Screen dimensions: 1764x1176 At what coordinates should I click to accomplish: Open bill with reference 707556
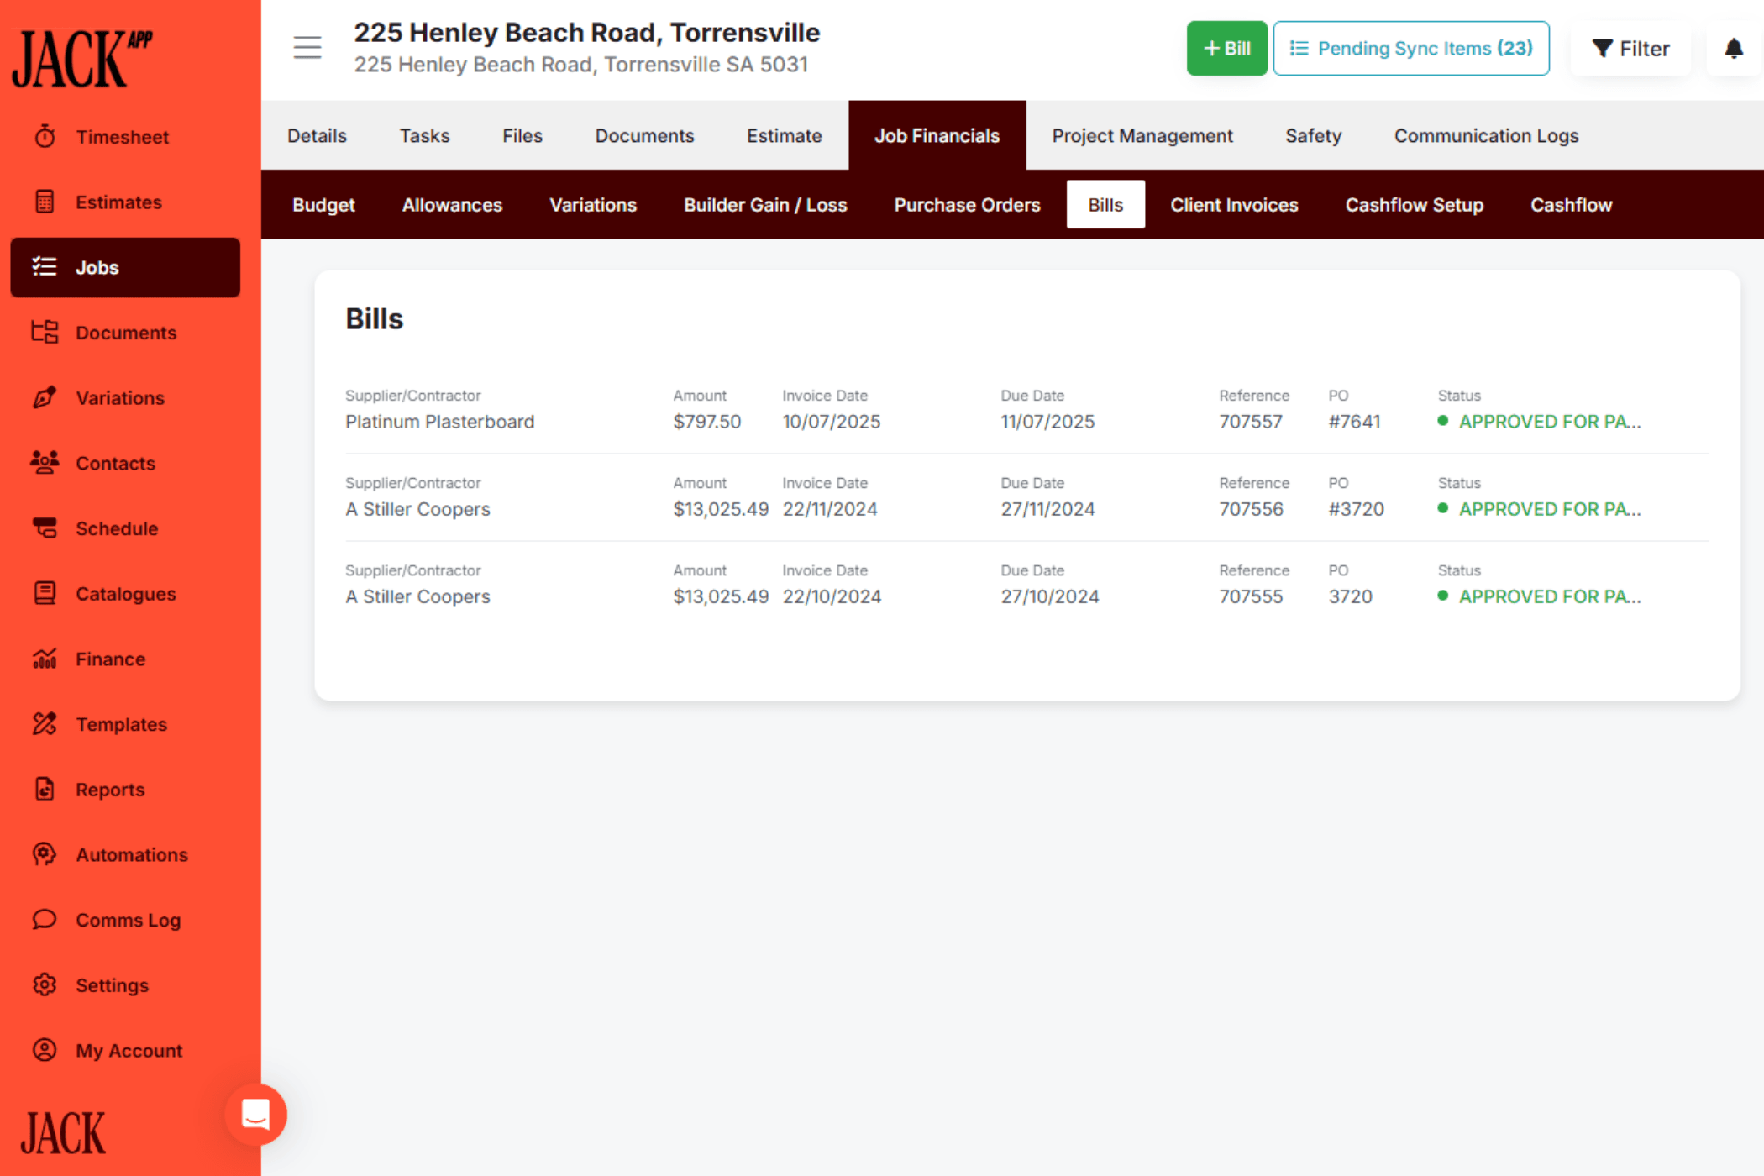[1251, 509]
